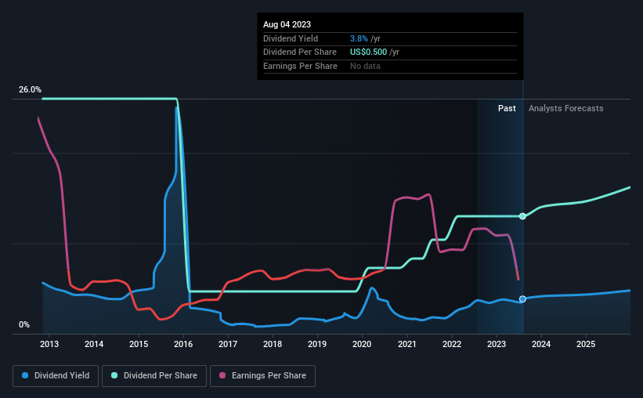Click the 2023 x-axis label
Viewport: 643px width, 398px height.
click(497, 344)
